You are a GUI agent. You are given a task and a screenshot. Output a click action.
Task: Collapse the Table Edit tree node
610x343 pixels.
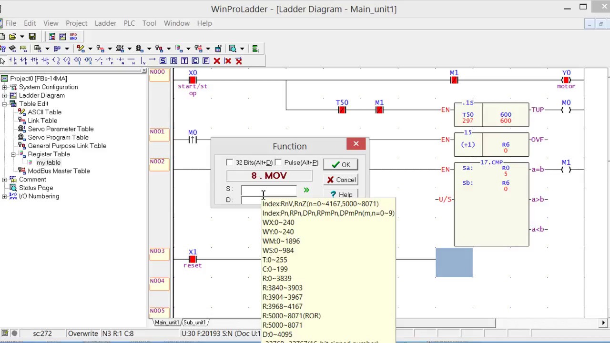(5, 104)
